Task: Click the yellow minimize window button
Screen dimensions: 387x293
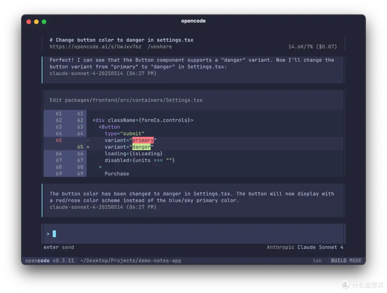Action: [36, 22]
